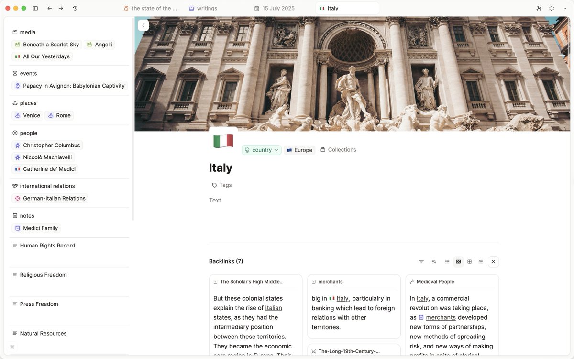Open the history clock icon
This screenshot has width=574, height=359.
pos(75,8)
